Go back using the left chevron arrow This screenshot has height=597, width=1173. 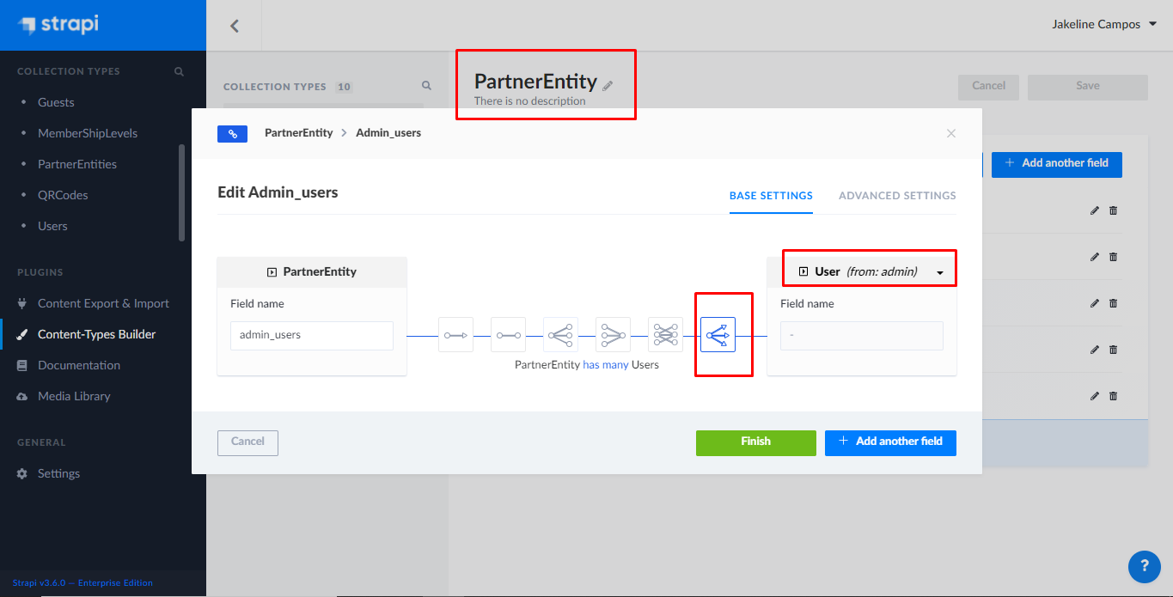point(234,26)
